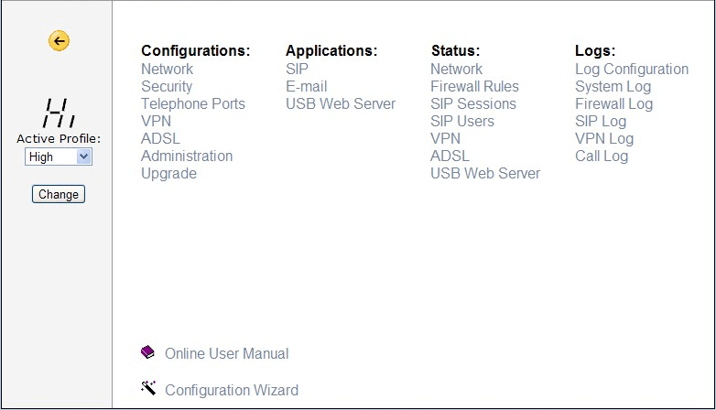Click the Configuration Wizard wand icon
This screenshot has width=716, height=410.
pos(148,388)
